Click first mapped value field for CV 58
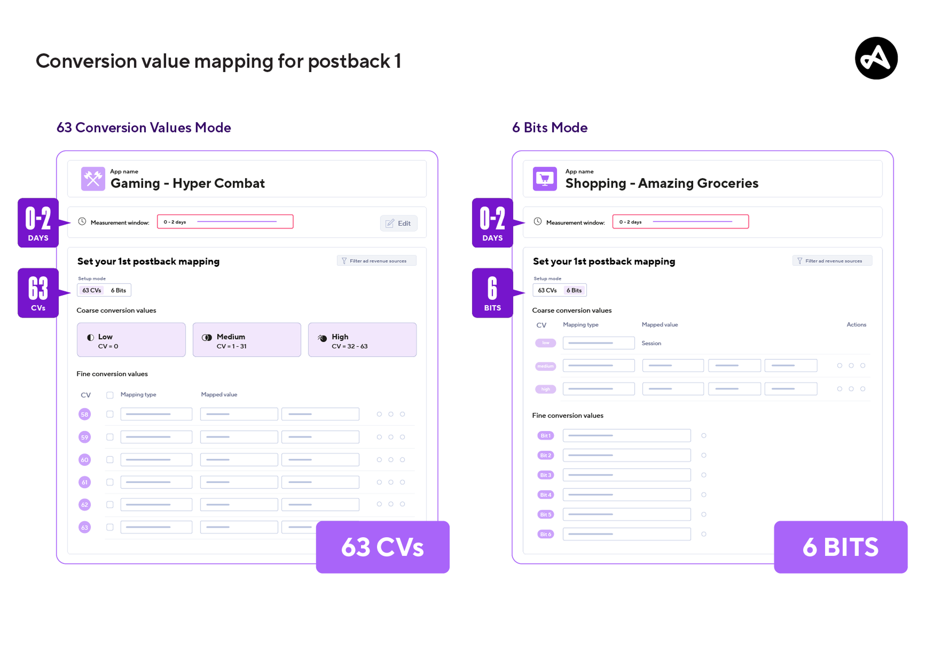The height and width of the screenshot is (645, 926). click(239, 414)
